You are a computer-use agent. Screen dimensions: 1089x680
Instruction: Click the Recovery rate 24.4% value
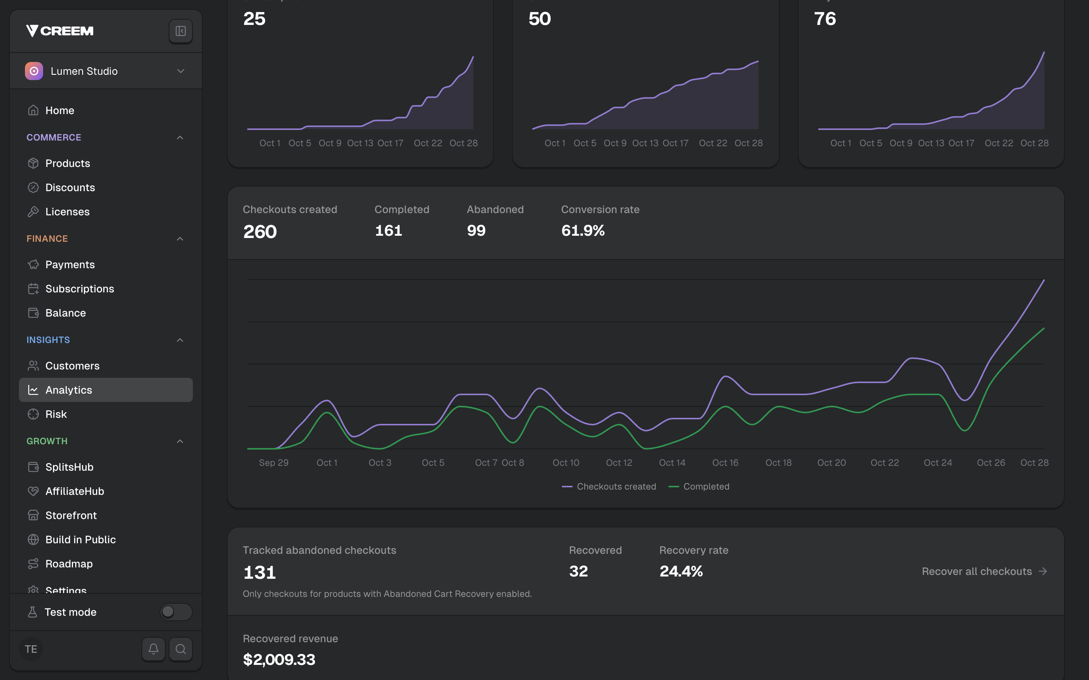point(681,571)
